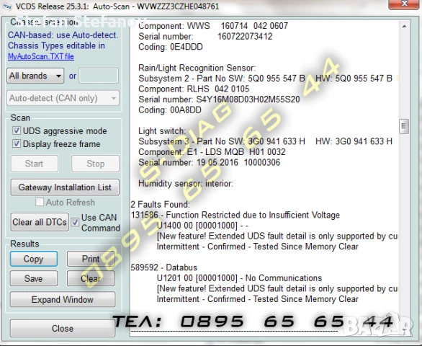The image size is (422, 346).
Task: Expand the Auto-detect (CAN only) combo box
Action: click(63, 98)
